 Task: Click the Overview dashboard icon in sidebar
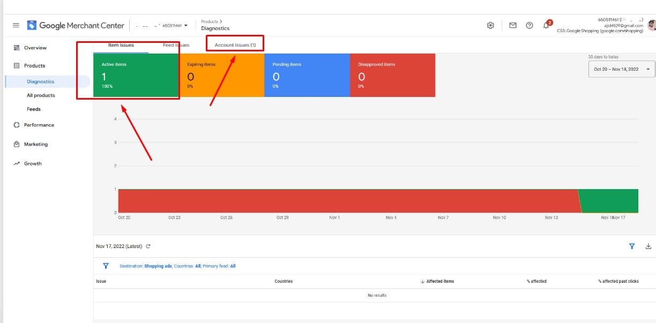(17, 48)
